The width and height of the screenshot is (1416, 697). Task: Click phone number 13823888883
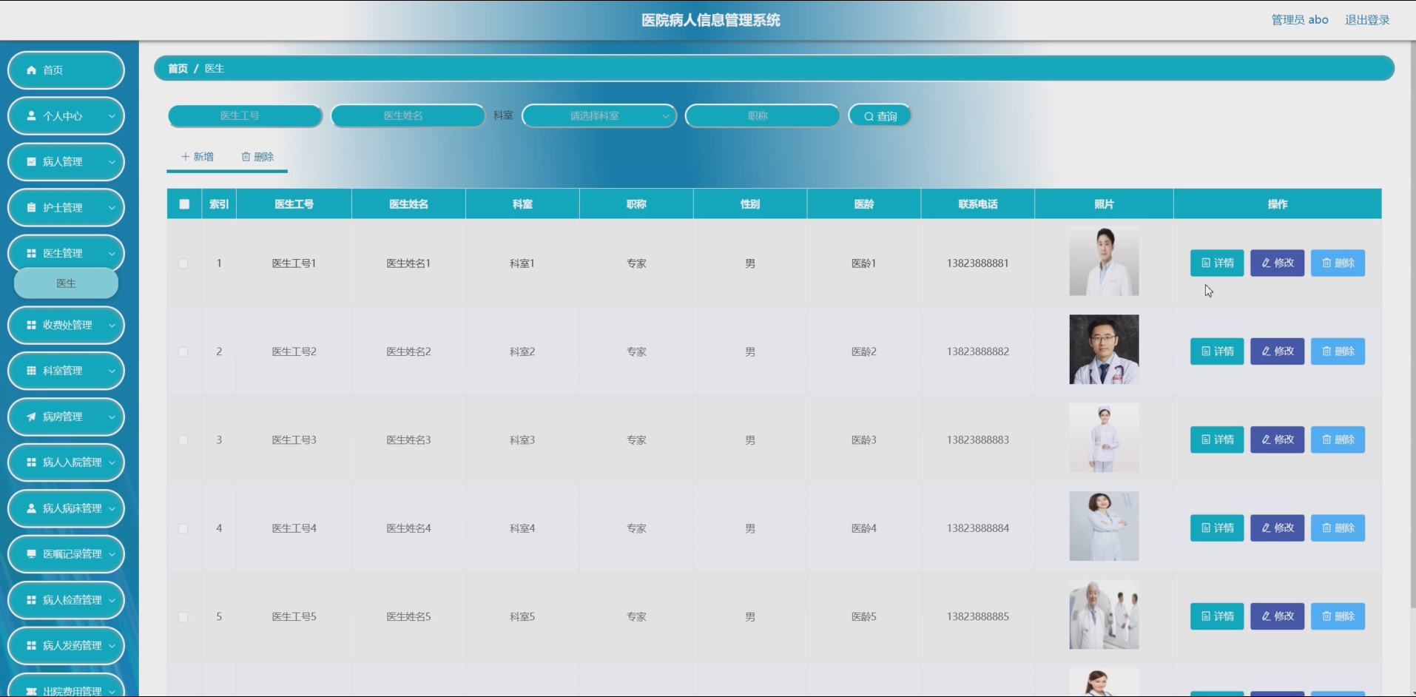click(977, 440)
